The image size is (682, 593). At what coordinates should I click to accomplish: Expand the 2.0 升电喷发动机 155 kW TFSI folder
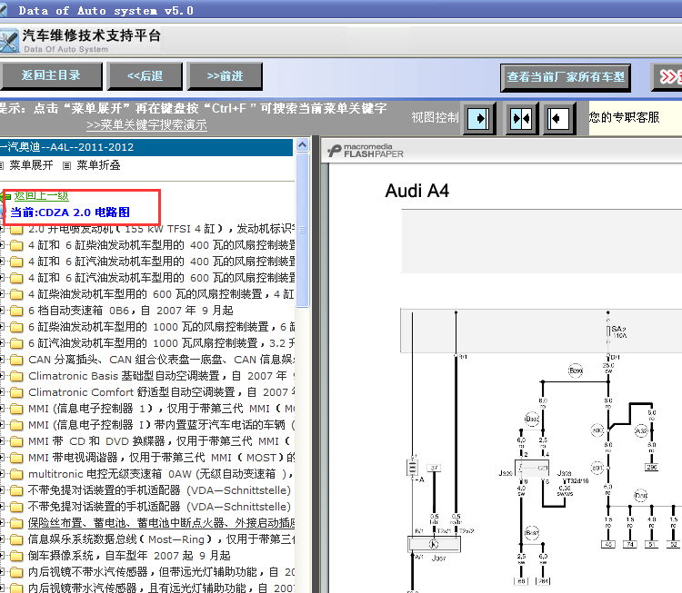pyautogui.click(x=2, y=229)
